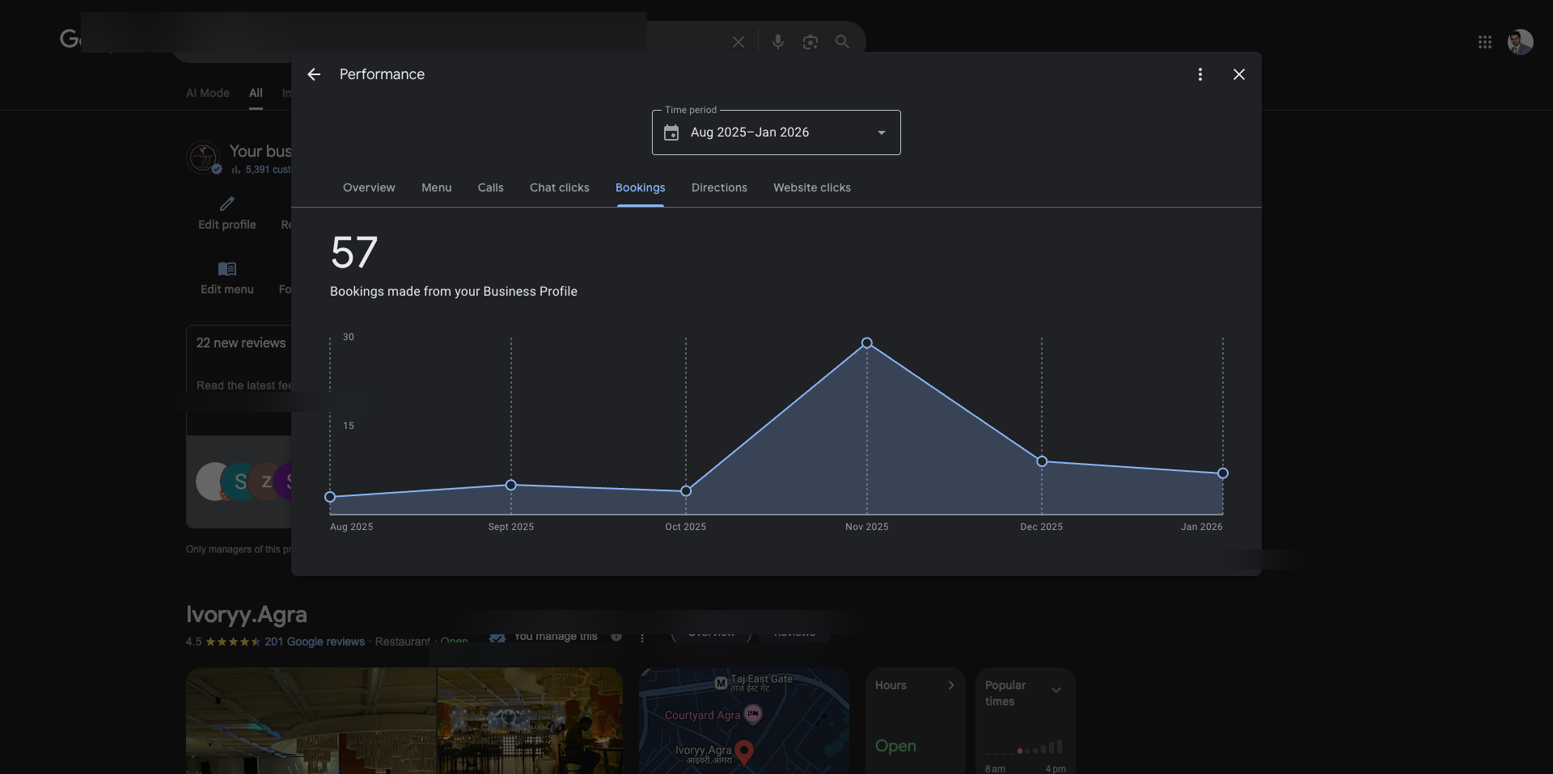Viewport: 1553px width, 774px height.
Task: Open the Aug 2025–Jan 2026 time period selector
Action: [776, 133]
